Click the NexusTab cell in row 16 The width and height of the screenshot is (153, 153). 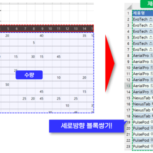tap(143, 104)
